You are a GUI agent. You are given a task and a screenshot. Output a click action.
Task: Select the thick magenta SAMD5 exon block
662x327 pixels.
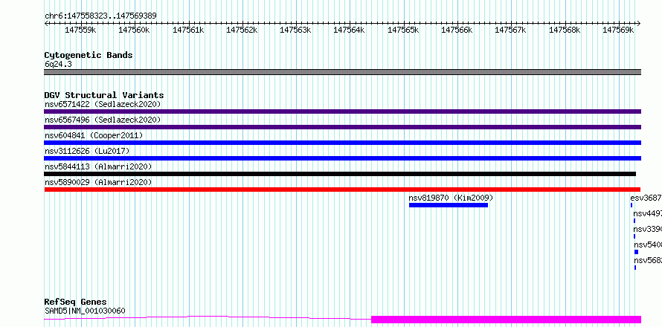507,320
